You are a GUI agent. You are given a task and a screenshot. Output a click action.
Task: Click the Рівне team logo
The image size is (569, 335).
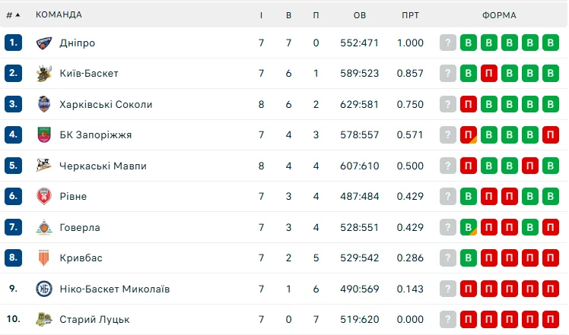point(43,197)
